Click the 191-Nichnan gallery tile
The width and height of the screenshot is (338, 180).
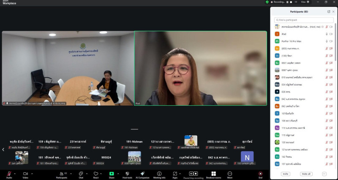134,142
